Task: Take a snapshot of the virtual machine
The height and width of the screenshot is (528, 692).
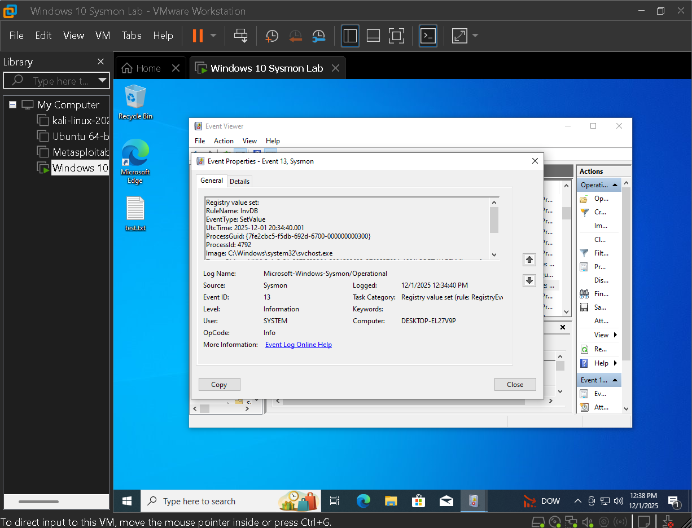Action: [x=271, y=36]
